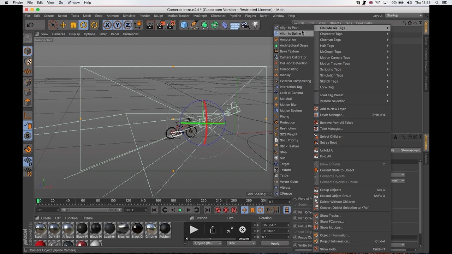This screenshot has height=254, width=452.
Task: Add a Camera object from the toolbar
Action: 245,25
